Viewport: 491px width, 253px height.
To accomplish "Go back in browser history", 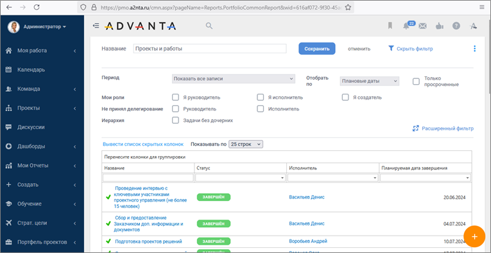I will [10, 8].
